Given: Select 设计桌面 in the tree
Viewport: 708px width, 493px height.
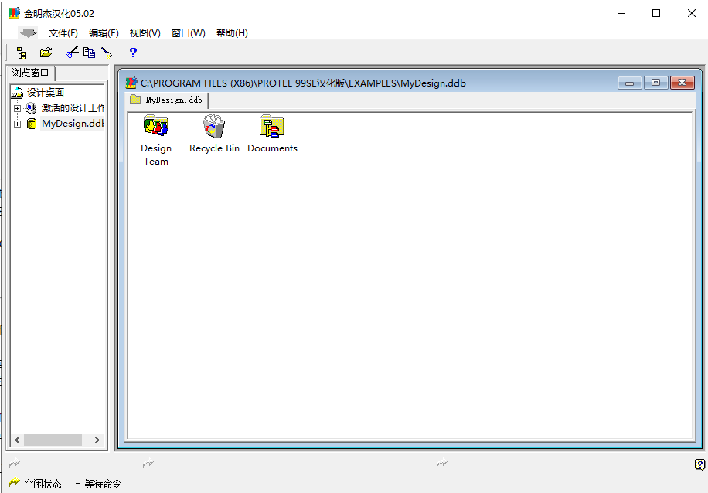Looking at the screenshot, I should [x=46, y=93].
